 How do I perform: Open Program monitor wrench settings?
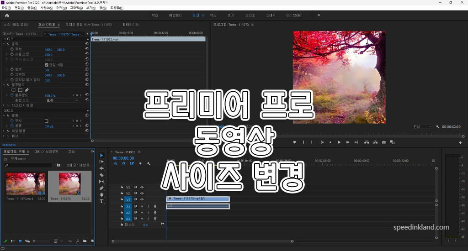click(x=437, y=127)
